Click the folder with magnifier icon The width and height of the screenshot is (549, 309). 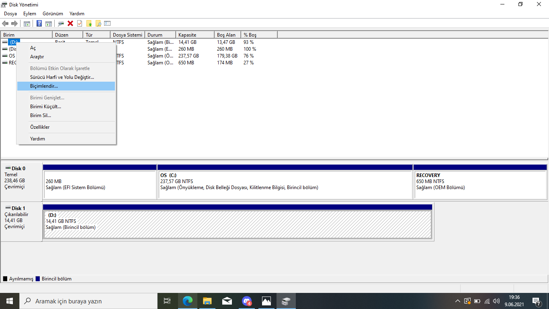coord(98,23)
